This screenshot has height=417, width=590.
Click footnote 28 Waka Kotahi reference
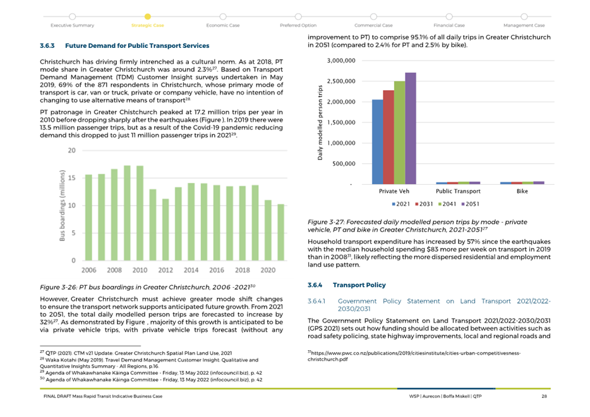coord(149,363)
